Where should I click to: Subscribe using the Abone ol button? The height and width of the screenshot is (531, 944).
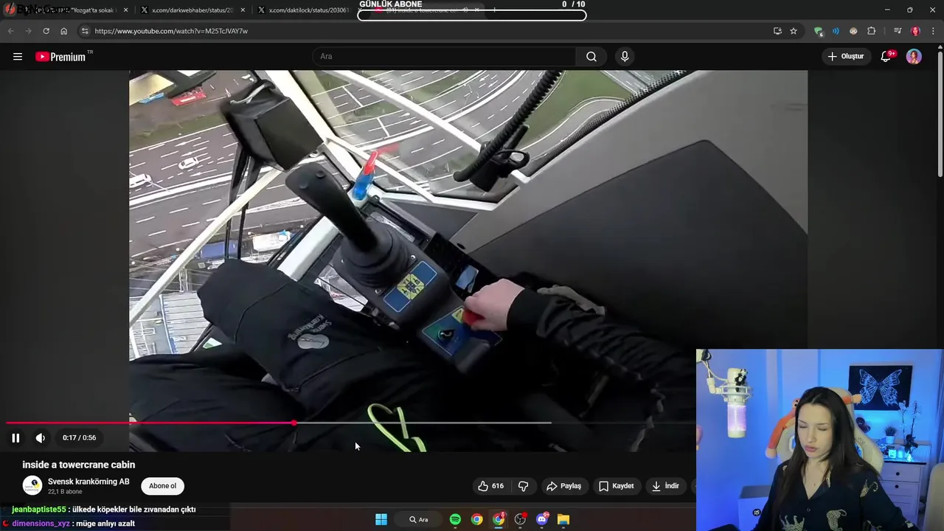point(163,486)
